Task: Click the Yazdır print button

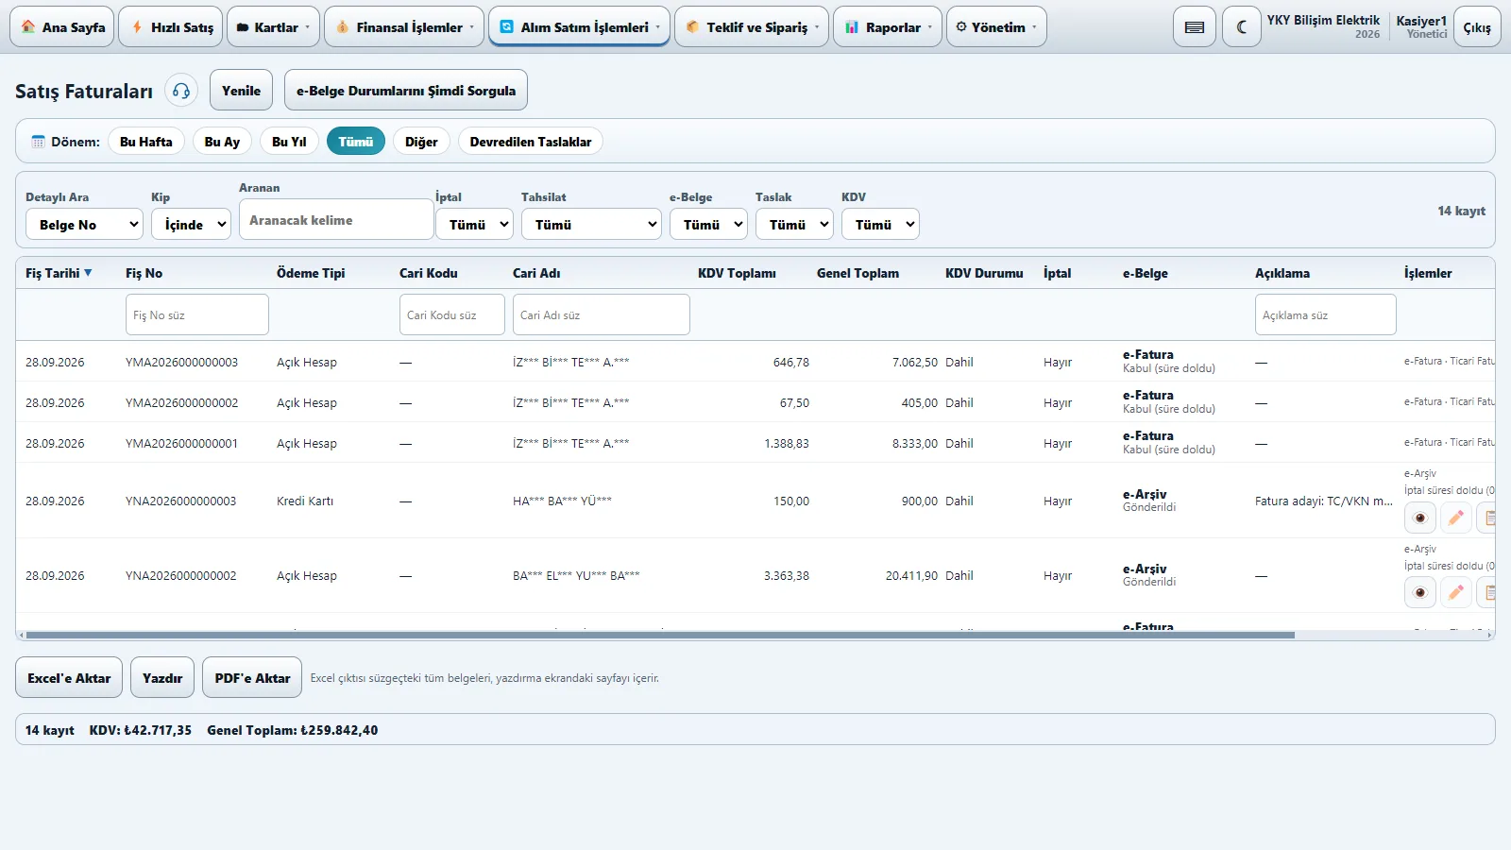Action: click(x=162, y=678)
